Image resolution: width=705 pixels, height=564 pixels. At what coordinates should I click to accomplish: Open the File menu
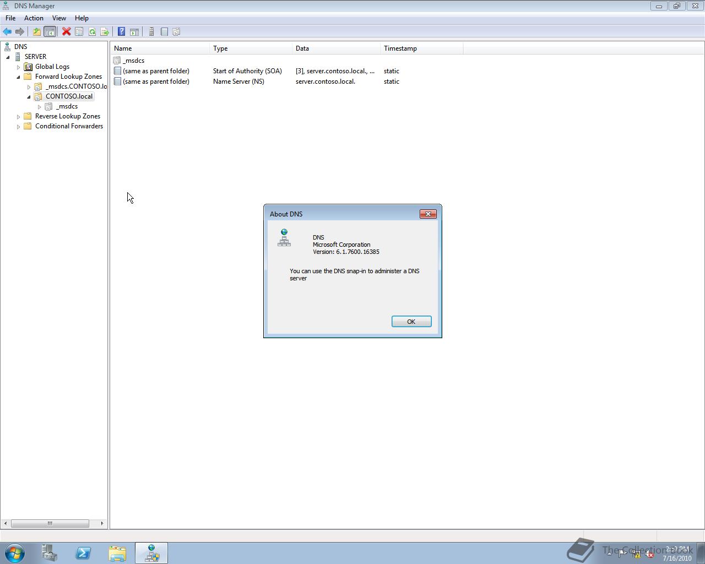(10, 18)
